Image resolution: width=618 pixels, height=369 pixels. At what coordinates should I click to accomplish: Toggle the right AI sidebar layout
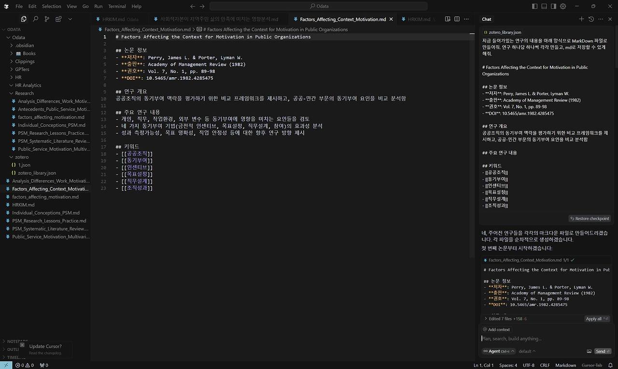coord(553,6)
